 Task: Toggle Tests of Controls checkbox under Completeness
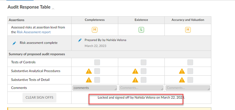pos(97,62)
